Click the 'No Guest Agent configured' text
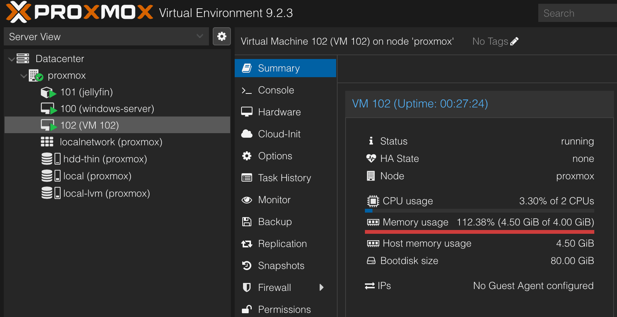Viewport: 617px width, 317px height. point(533,286)
